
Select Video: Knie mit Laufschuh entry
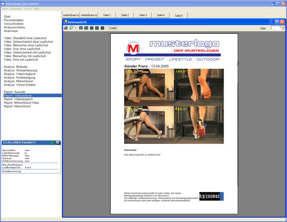click(21, 60)
